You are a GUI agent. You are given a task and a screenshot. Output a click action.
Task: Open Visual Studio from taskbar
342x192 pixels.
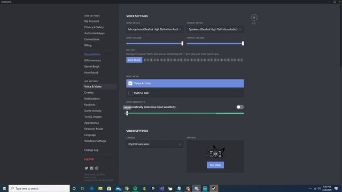[x=161, y=188]
